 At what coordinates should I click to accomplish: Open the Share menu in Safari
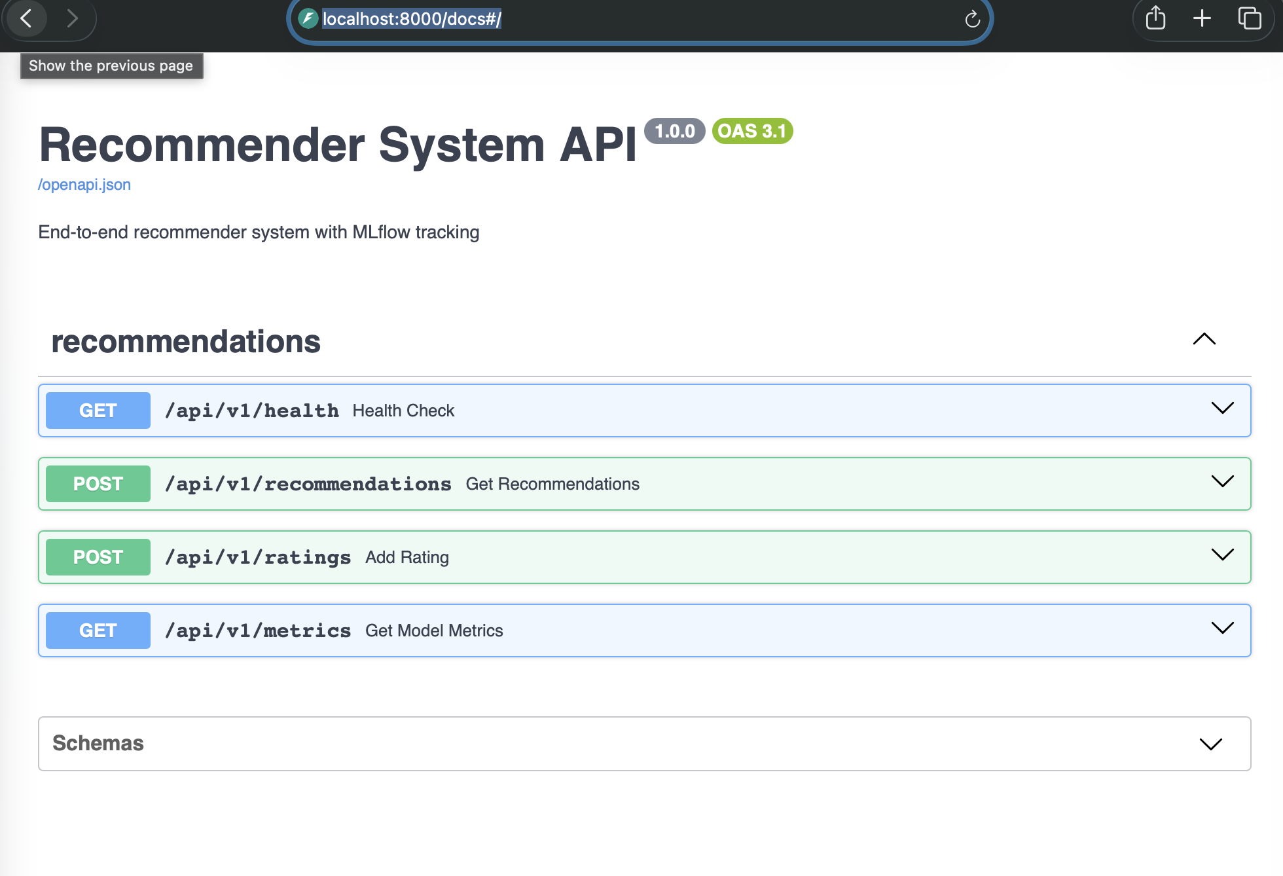(x=1155, y=18)
